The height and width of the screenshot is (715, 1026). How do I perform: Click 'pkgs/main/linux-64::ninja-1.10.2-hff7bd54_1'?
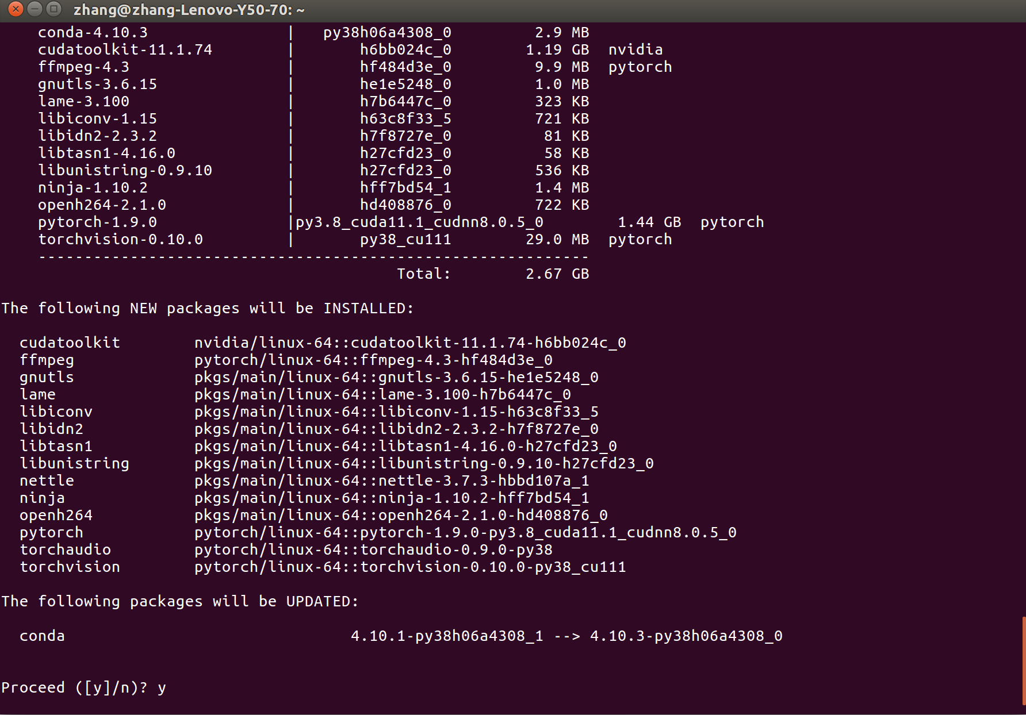392,498
